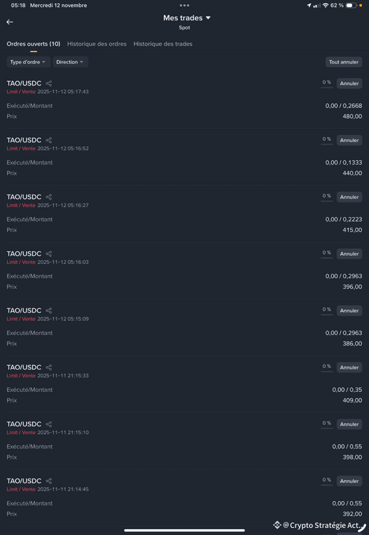Expand the Direction filter
The width and height of the screenshot is (369, 535).
70,62
